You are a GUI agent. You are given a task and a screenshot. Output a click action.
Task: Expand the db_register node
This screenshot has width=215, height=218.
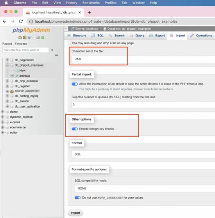7,86
